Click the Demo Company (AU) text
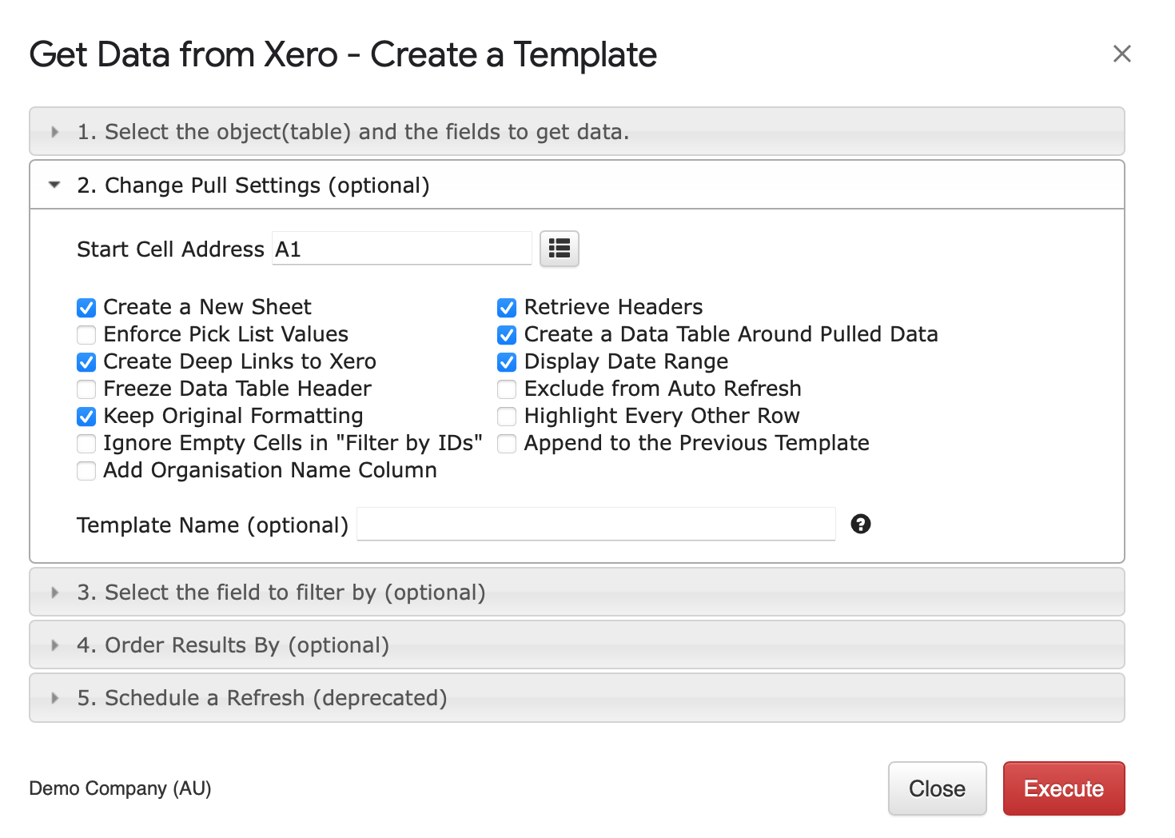Viewport: 1175px width, 838px height. 120,788
